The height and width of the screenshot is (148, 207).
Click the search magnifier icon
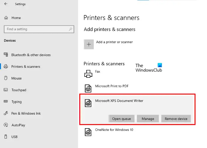(x=70, y=29)
